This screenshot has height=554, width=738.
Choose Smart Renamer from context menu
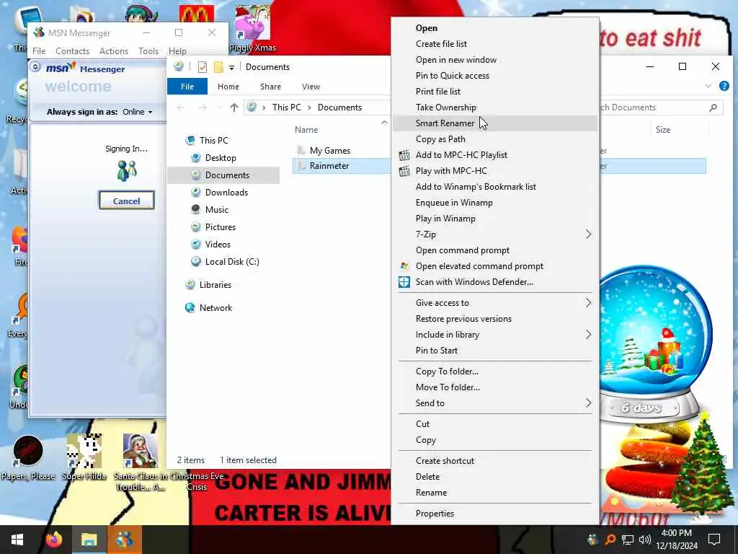tap(494, 123)
